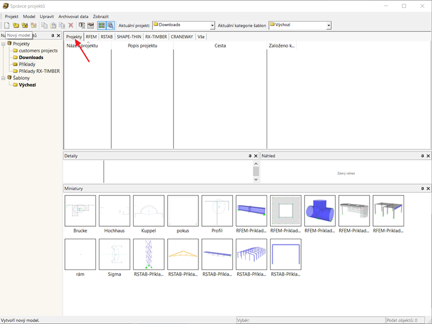This screenshot has width=432, height=324.
Task: Switch to the Projekty tab
Action: [x=74, y=36]
